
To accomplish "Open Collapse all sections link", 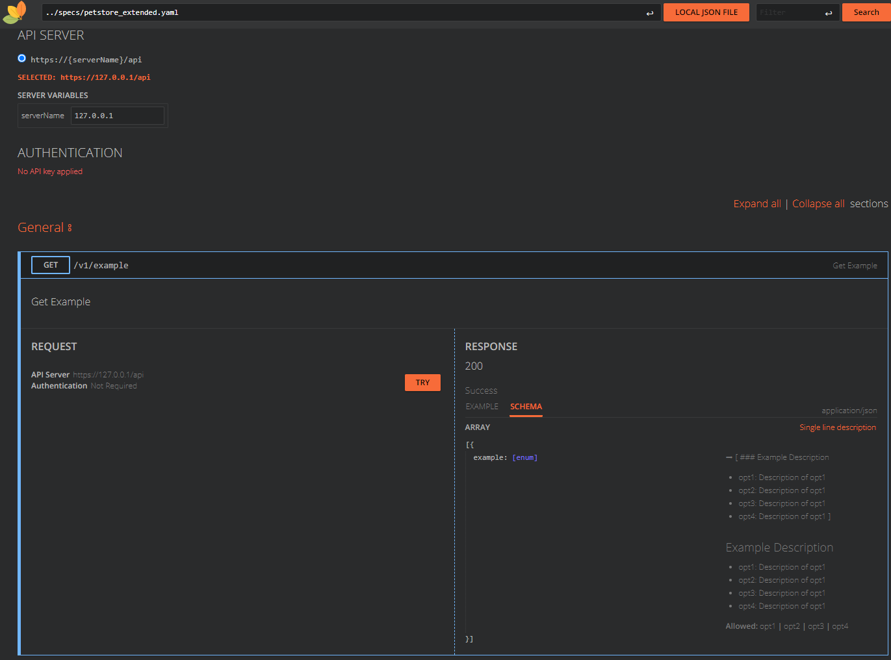I will click(x=818, y=203).
